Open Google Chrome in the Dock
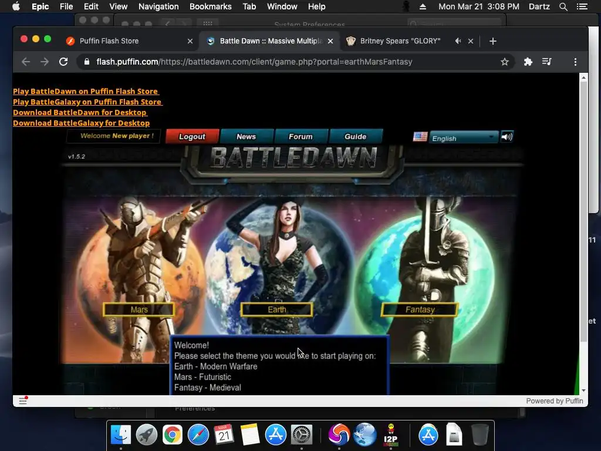 [x=172, y=435]
